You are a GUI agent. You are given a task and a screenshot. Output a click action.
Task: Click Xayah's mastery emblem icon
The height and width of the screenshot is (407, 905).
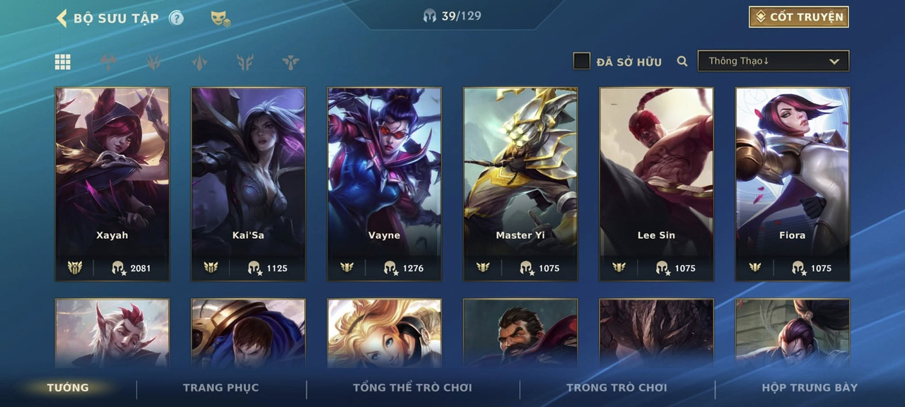[74, 268]
